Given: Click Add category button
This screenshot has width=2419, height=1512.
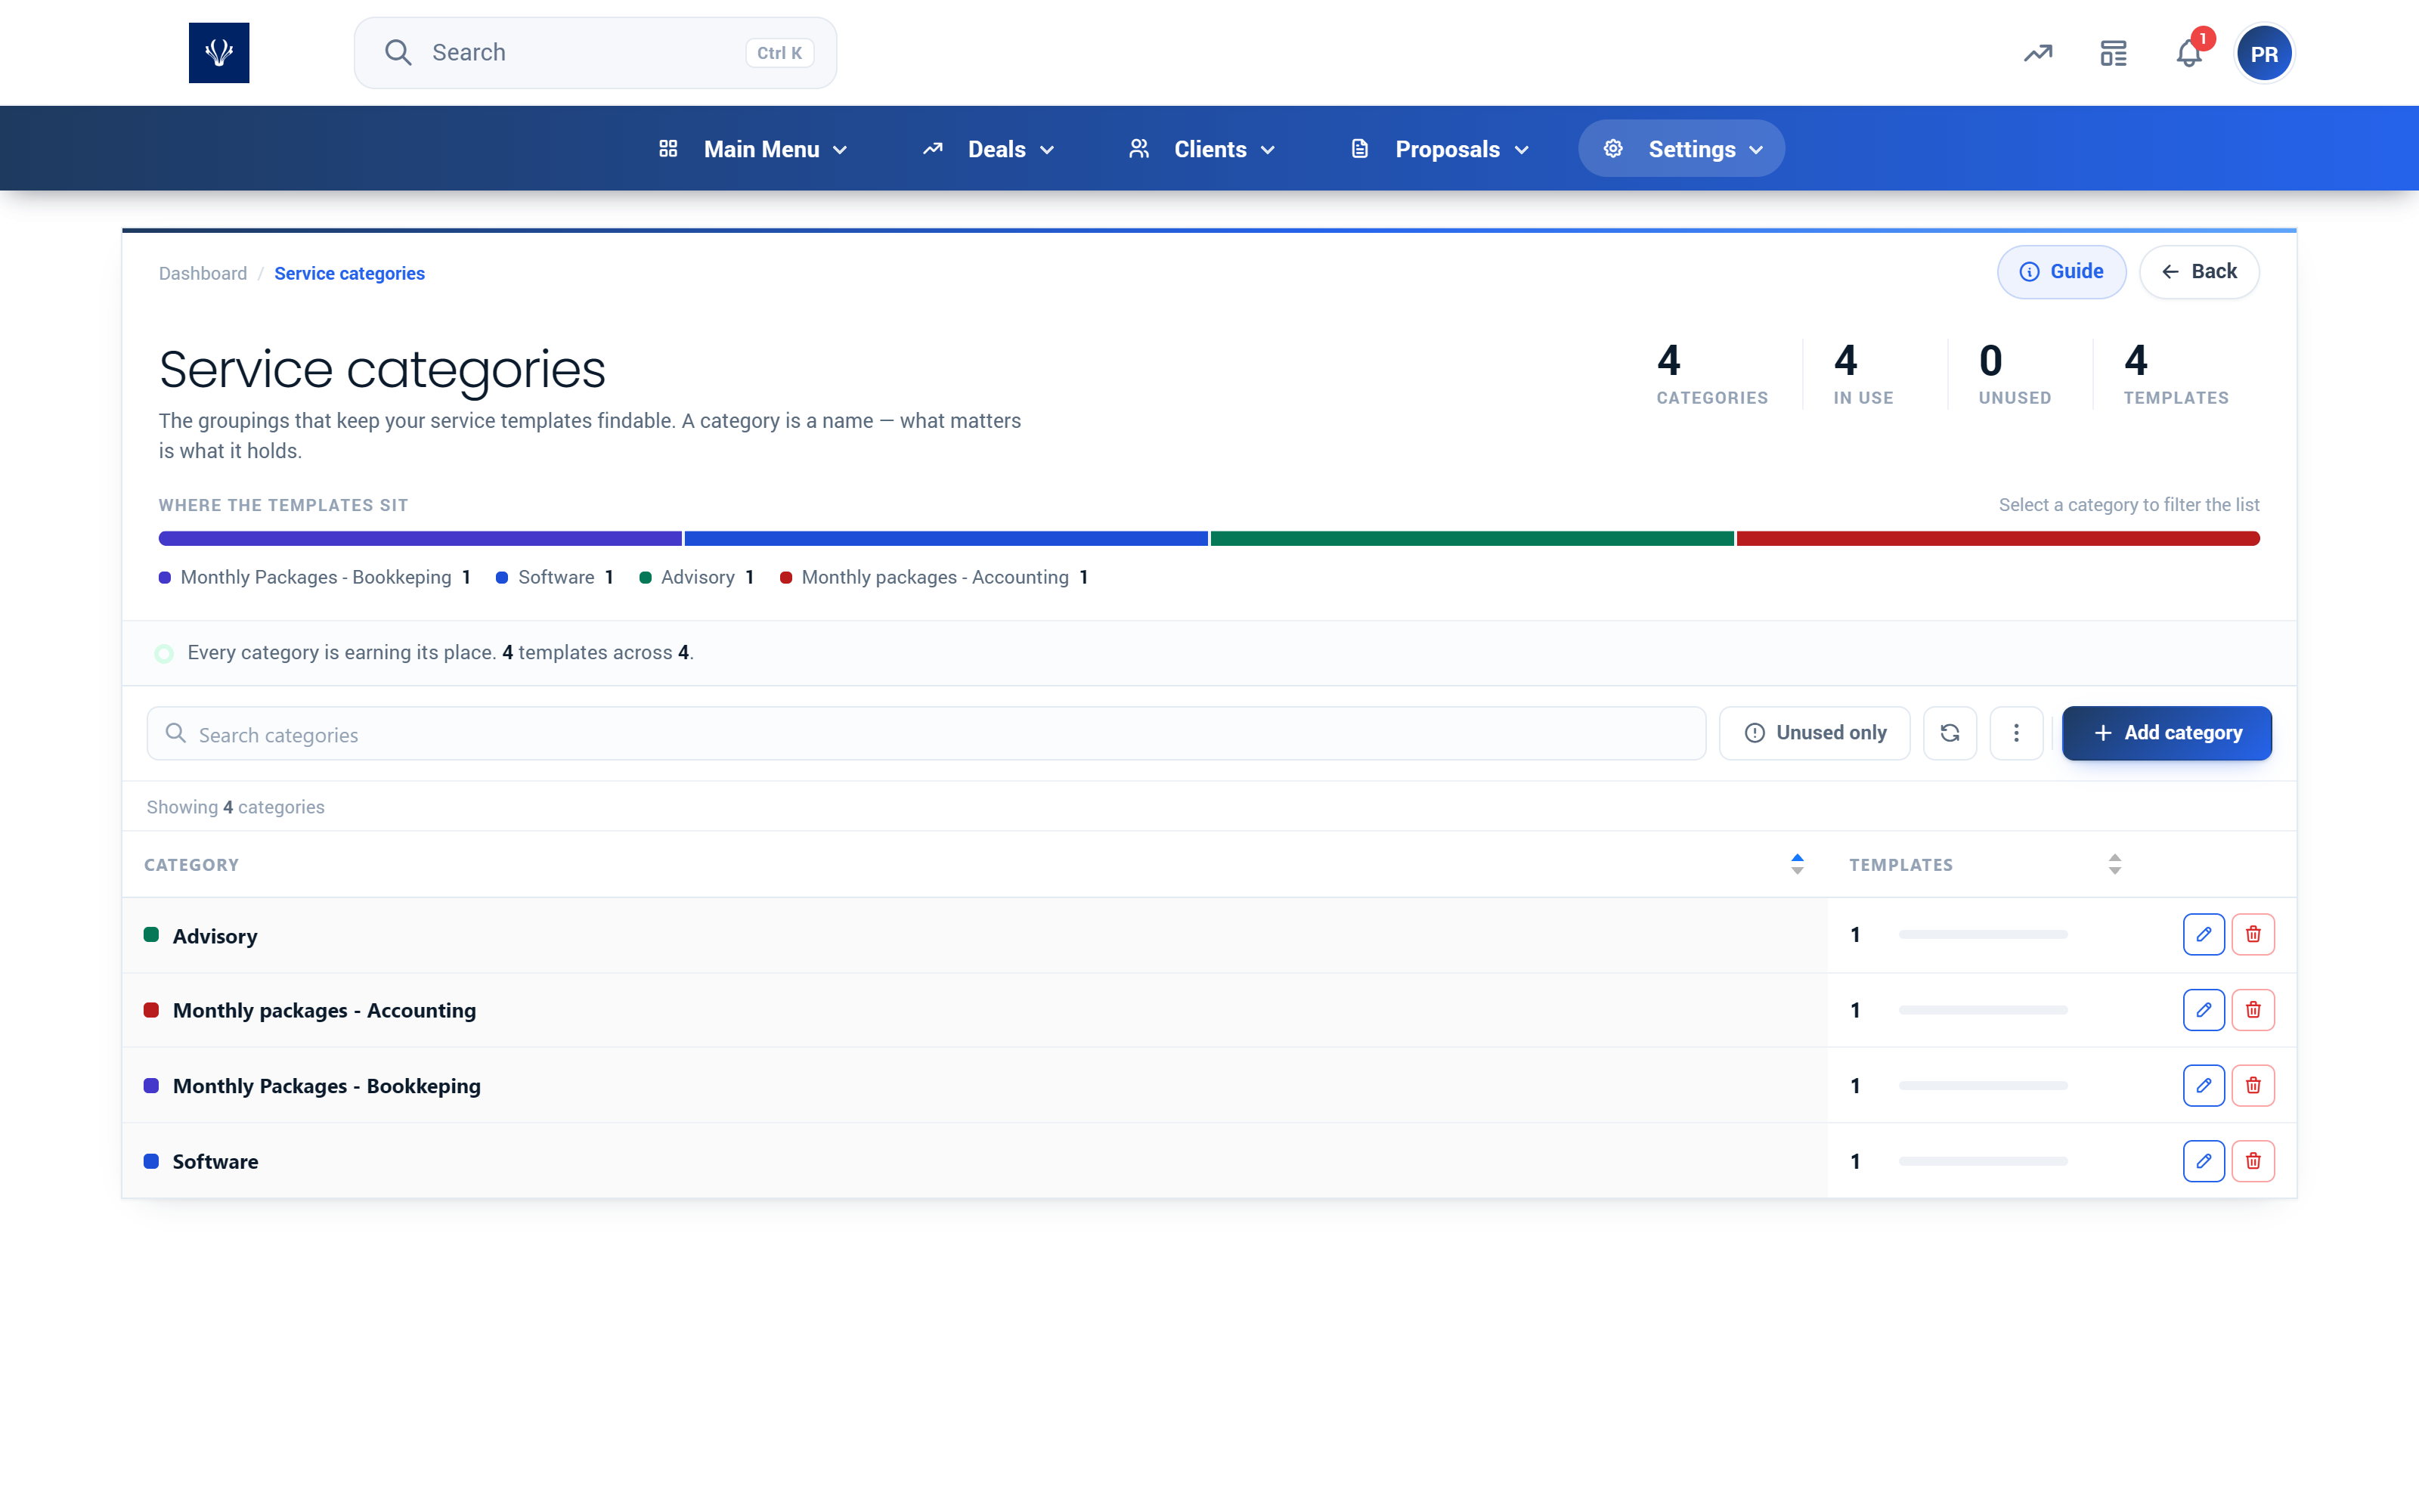Looking at the screenshot, I should [x=2166, y=733].
